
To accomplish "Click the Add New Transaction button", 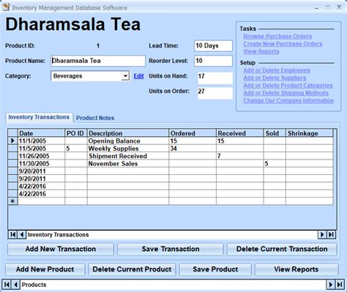I will pos(61,249).
